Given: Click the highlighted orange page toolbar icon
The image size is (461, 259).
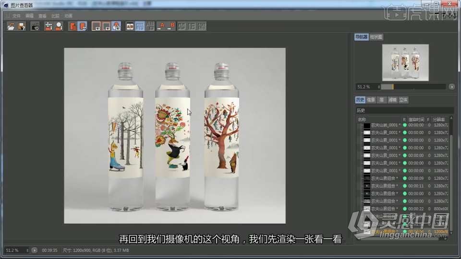Looking at the screenshot, I should click(83, 26).
